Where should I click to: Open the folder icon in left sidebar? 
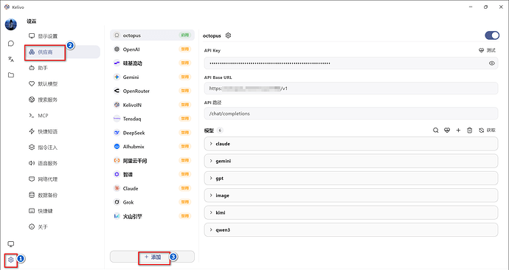pyautogui.click(x=11, y=75)
